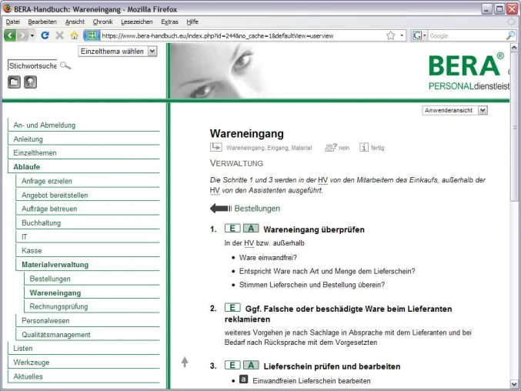521x391 pixels.
Task: Open the 'Anwenderansicht' view dropdown
Action: coord(455,110)
